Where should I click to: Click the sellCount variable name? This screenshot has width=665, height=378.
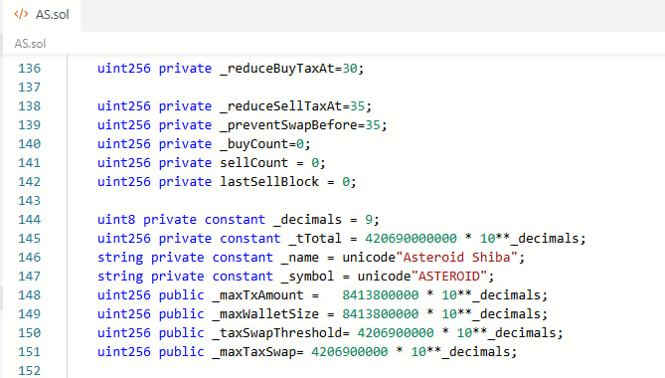point(254,163)
